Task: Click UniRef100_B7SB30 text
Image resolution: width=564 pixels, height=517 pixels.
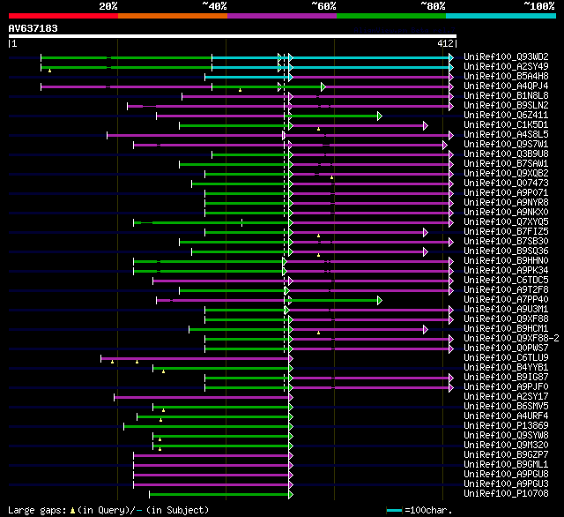Action: [506, 242]
